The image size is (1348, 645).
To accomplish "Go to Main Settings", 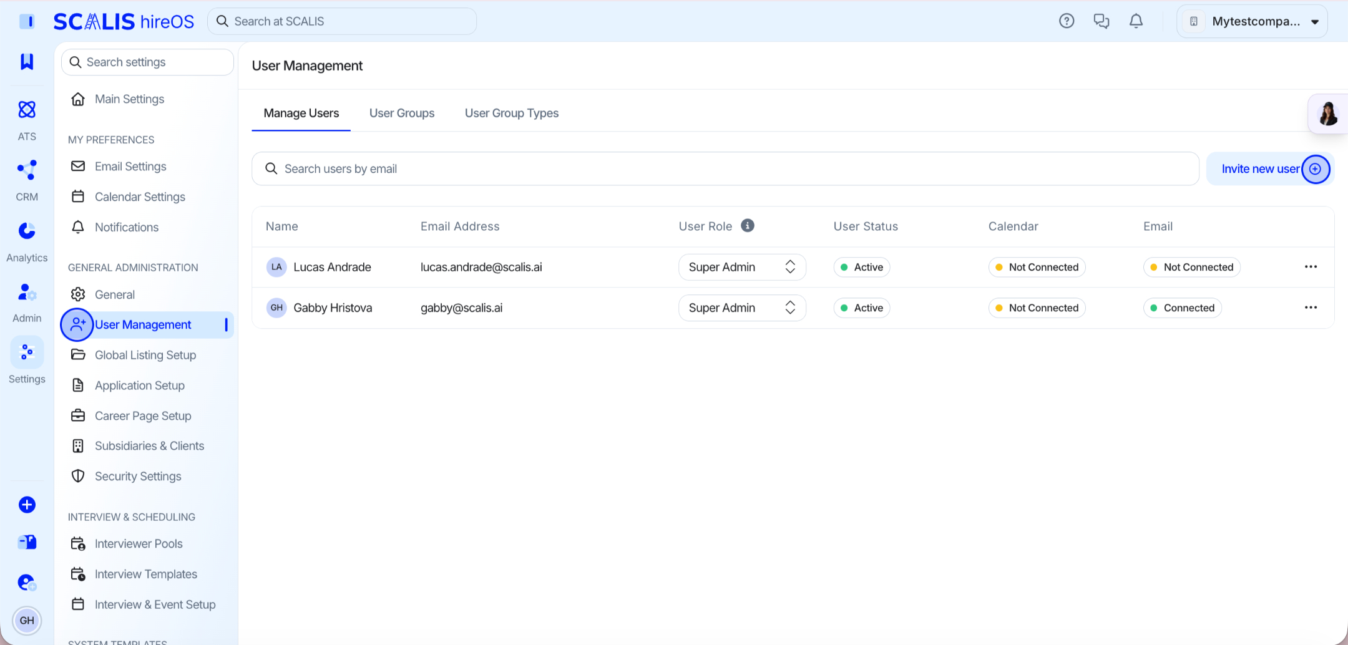I will coord(129,99).
